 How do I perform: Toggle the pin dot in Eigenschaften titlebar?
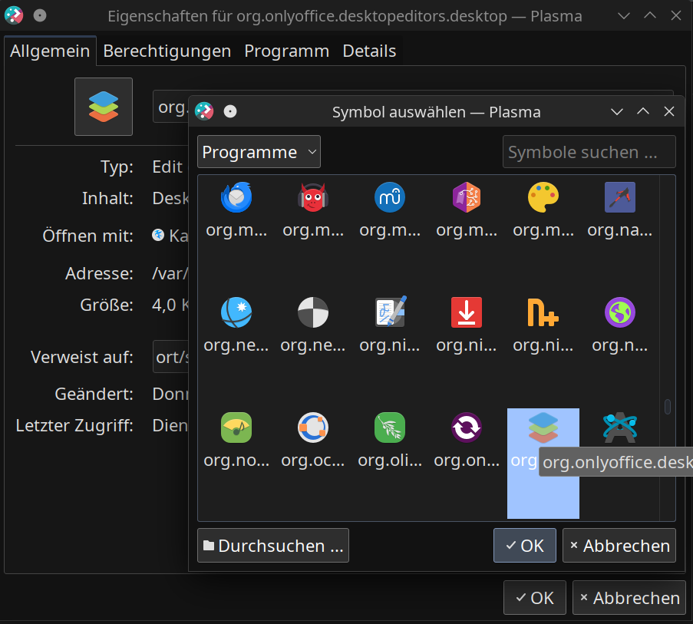point(40,16)
